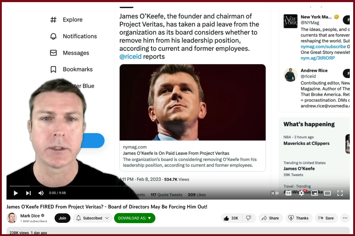The width and height of the screenshot is (355, 236).
Task: Click the 1.84M subscribers text
Action: click(x=34, y=221)
